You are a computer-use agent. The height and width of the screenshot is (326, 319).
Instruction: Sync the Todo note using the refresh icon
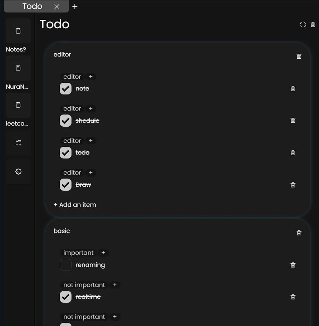pyautogui.click(x=303, y=24)
